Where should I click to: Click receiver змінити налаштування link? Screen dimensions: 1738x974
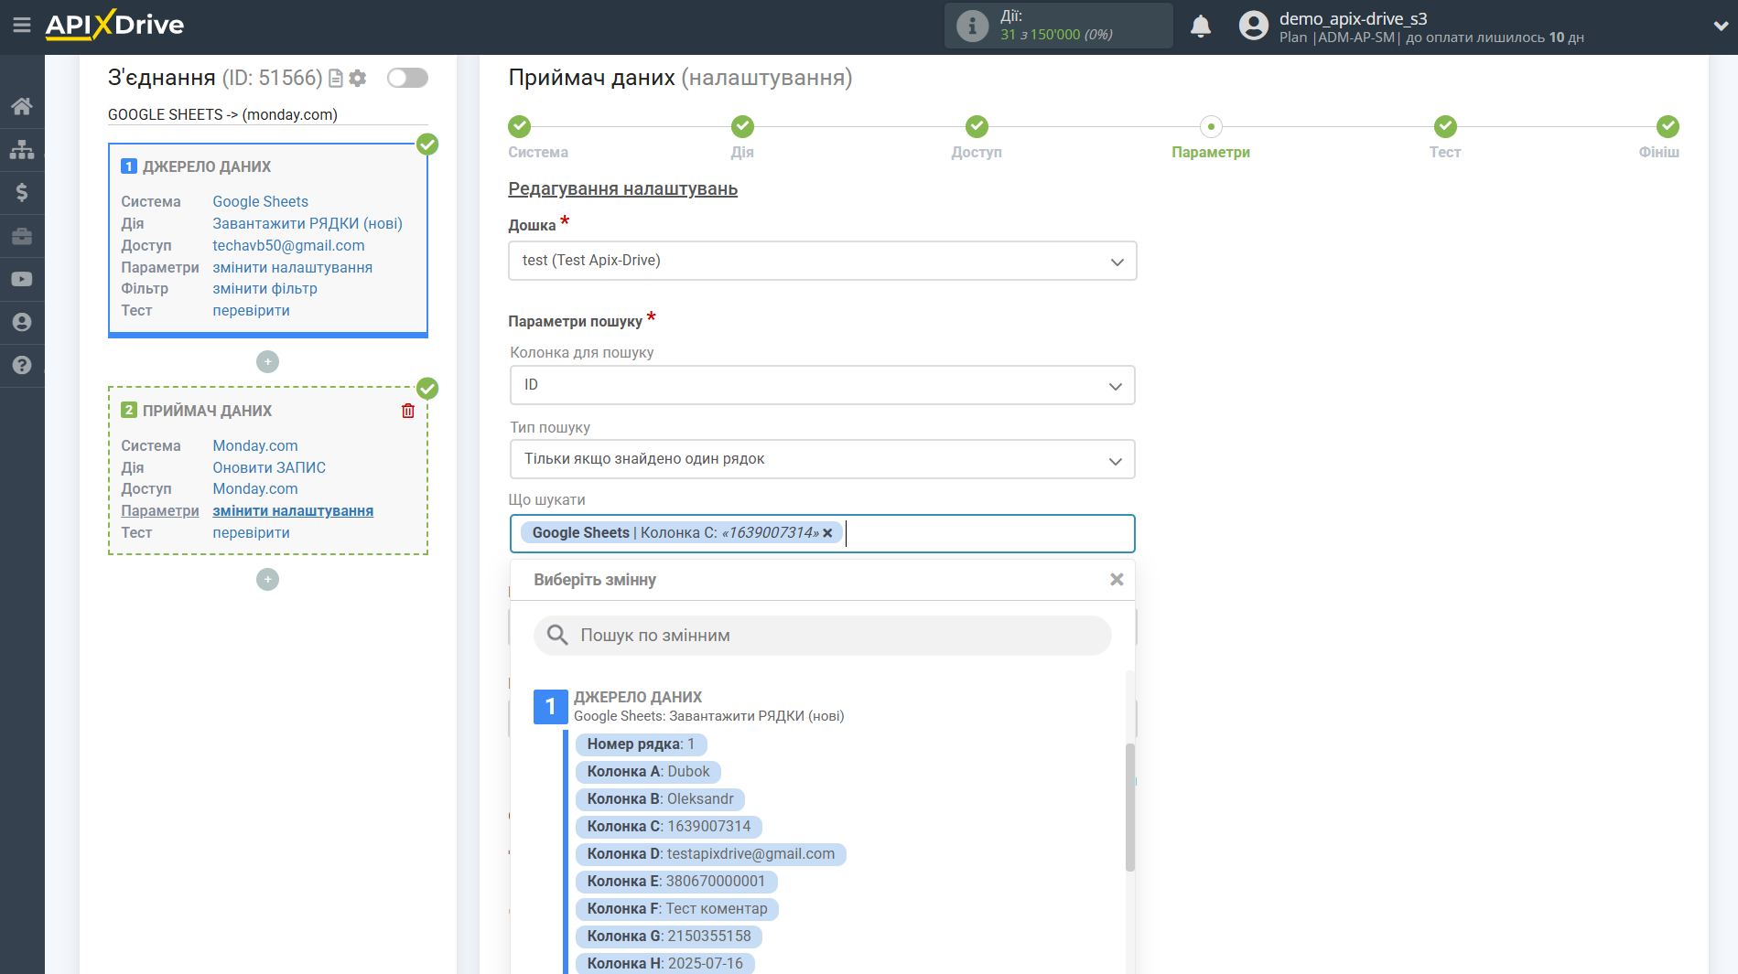293,510
